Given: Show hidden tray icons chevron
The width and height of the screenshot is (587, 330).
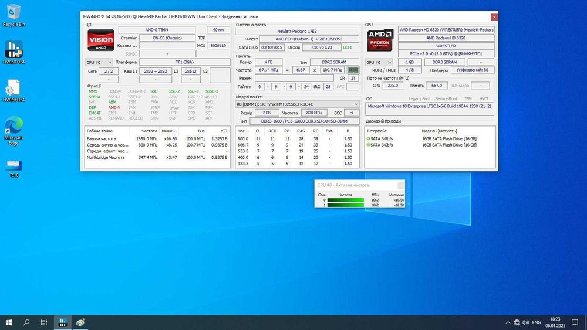Looking at the screenshot, I should (x=508, y=322).
